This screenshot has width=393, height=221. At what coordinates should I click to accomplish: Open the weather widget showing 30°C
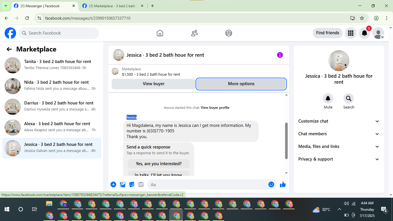point(322,209)
